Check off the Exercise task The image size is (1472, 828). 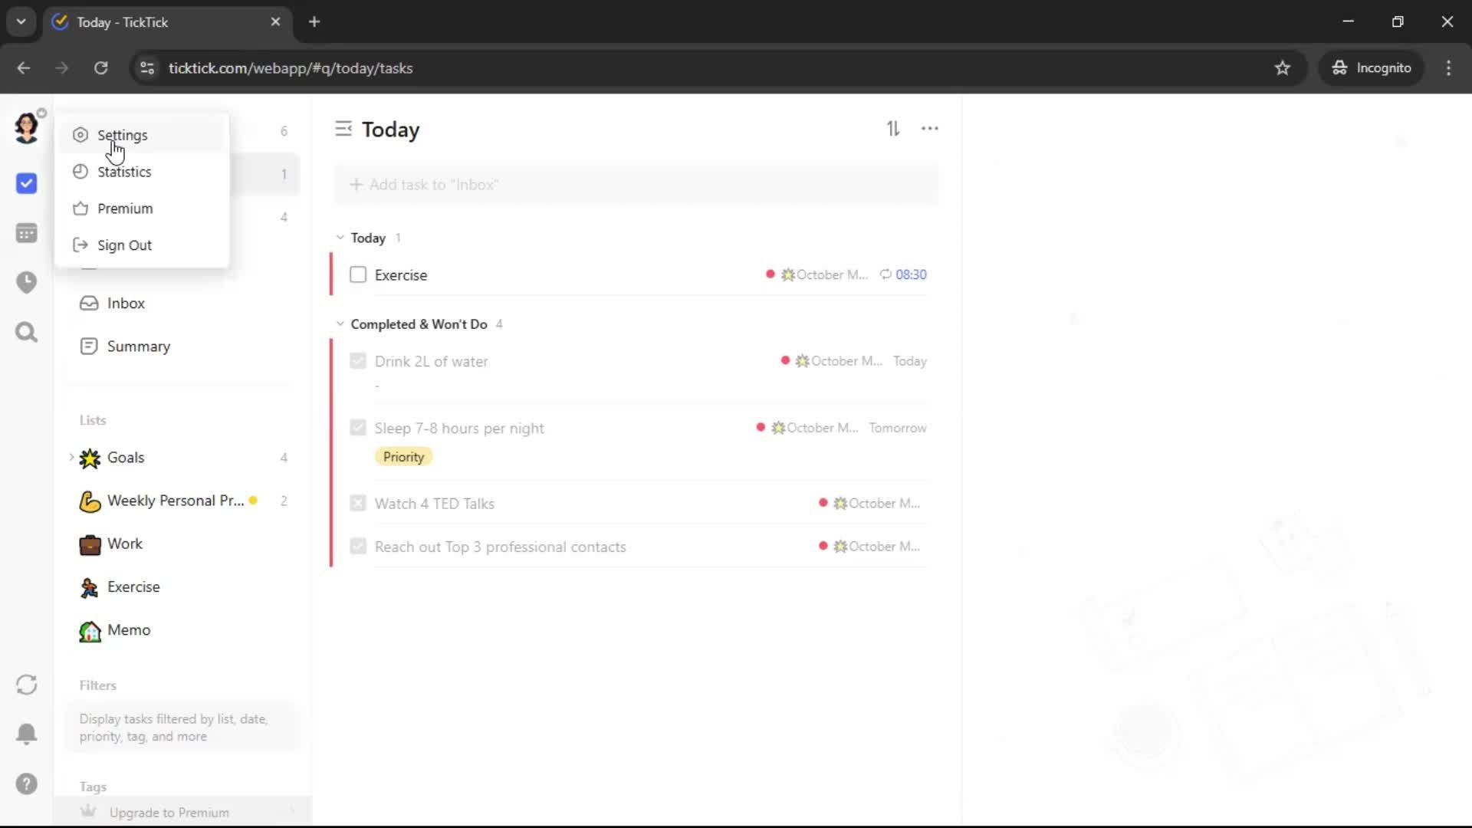(x=358, y=274)
